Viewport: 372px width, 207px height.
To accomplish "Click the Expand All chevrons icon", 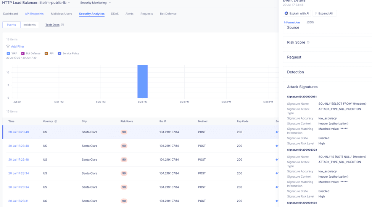I will click(x=316, y=13).
